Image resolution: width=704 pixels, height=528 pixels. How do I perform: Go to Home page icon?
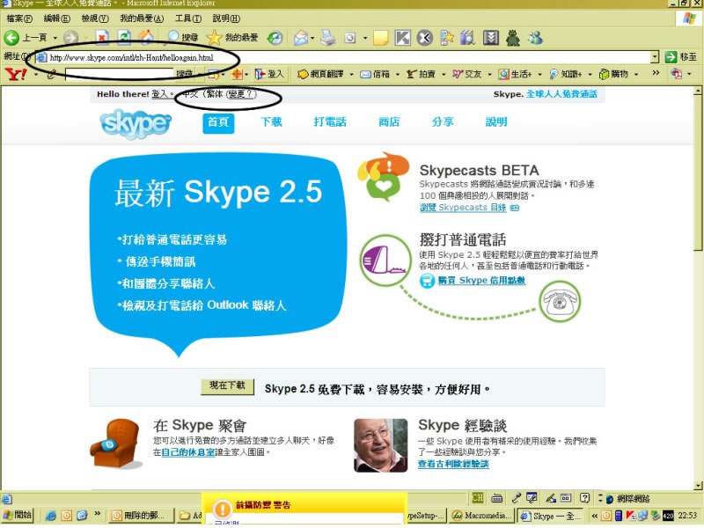click(146, 38)
